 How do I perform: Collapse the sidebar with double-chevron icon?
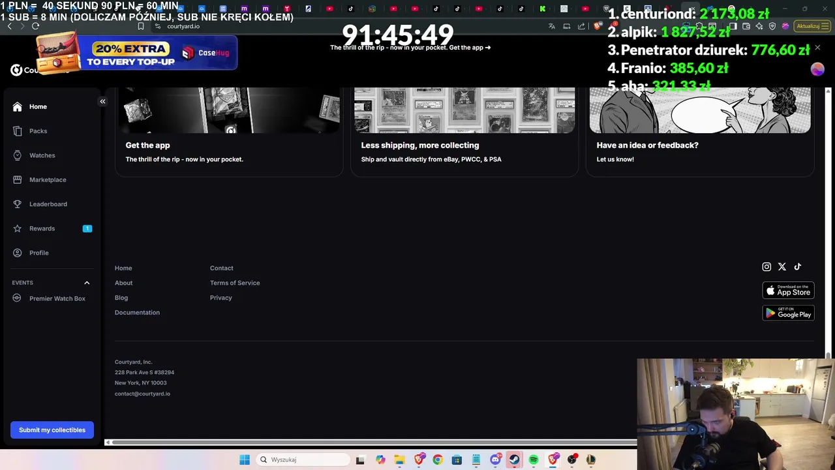click(102, 101)
